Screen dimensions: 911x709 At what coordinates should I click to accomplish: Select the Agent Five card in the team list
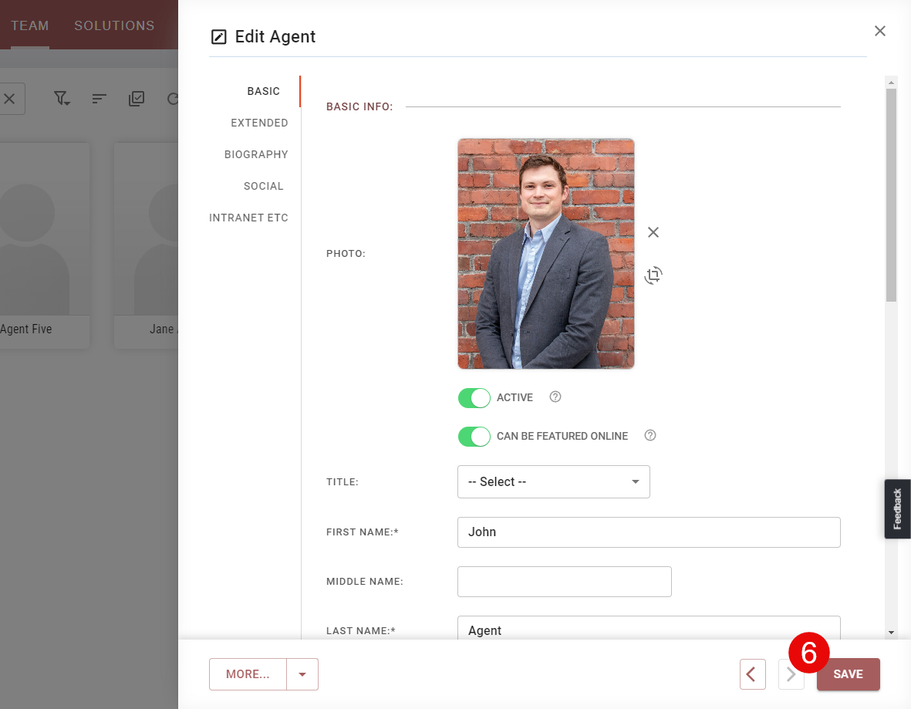[x=45, y=245]
